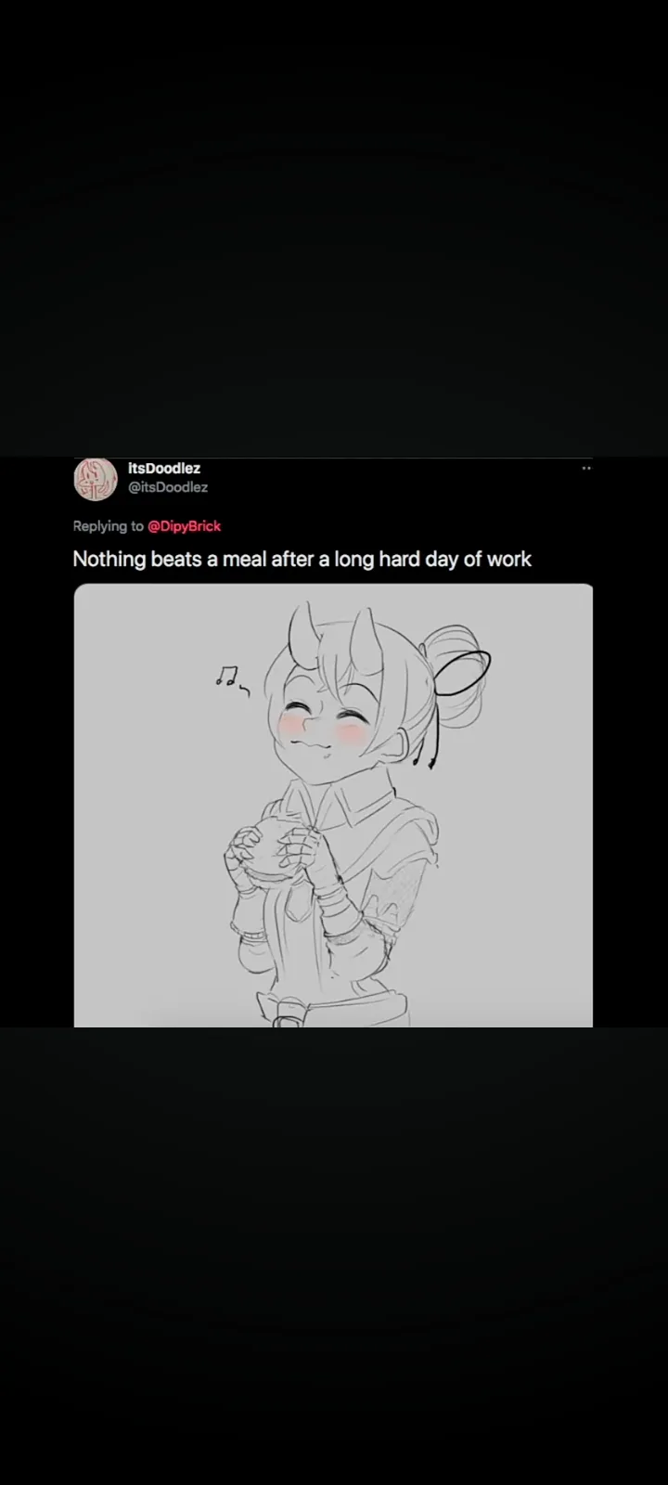The width and height of the screenshot is (668, 1485).
Task: Click the ItsDoodlez display name
Action: tap(164, 469)
